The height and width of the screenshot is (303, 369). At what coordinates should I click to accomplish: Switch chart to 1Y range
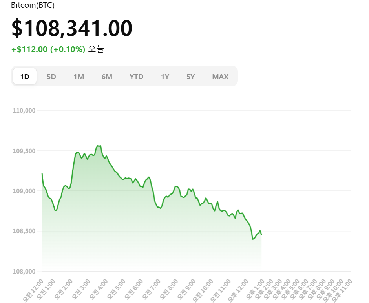click(x=165, y=77)
